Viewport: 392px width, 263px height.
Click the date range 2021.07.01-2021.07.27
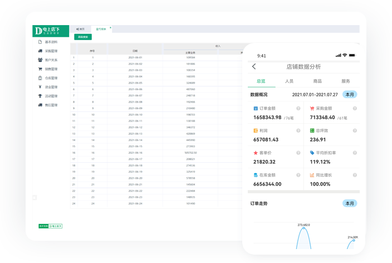pyautogui.click(x=315, y=95)
